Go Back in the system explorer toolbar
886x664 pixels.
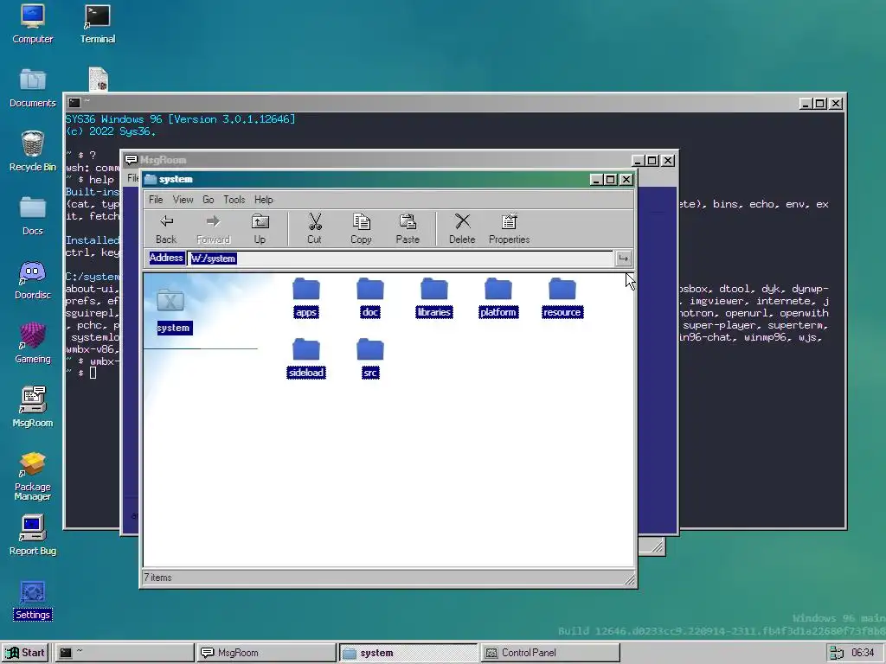pyautogui.click(x=166, y=228)
